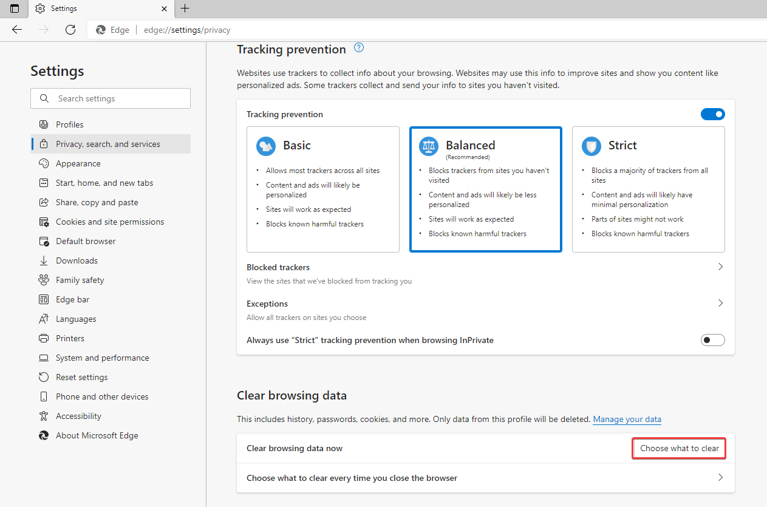767x507 pixels.
Task: Click the back arrow navigation icon
Action: click(17, 30)
